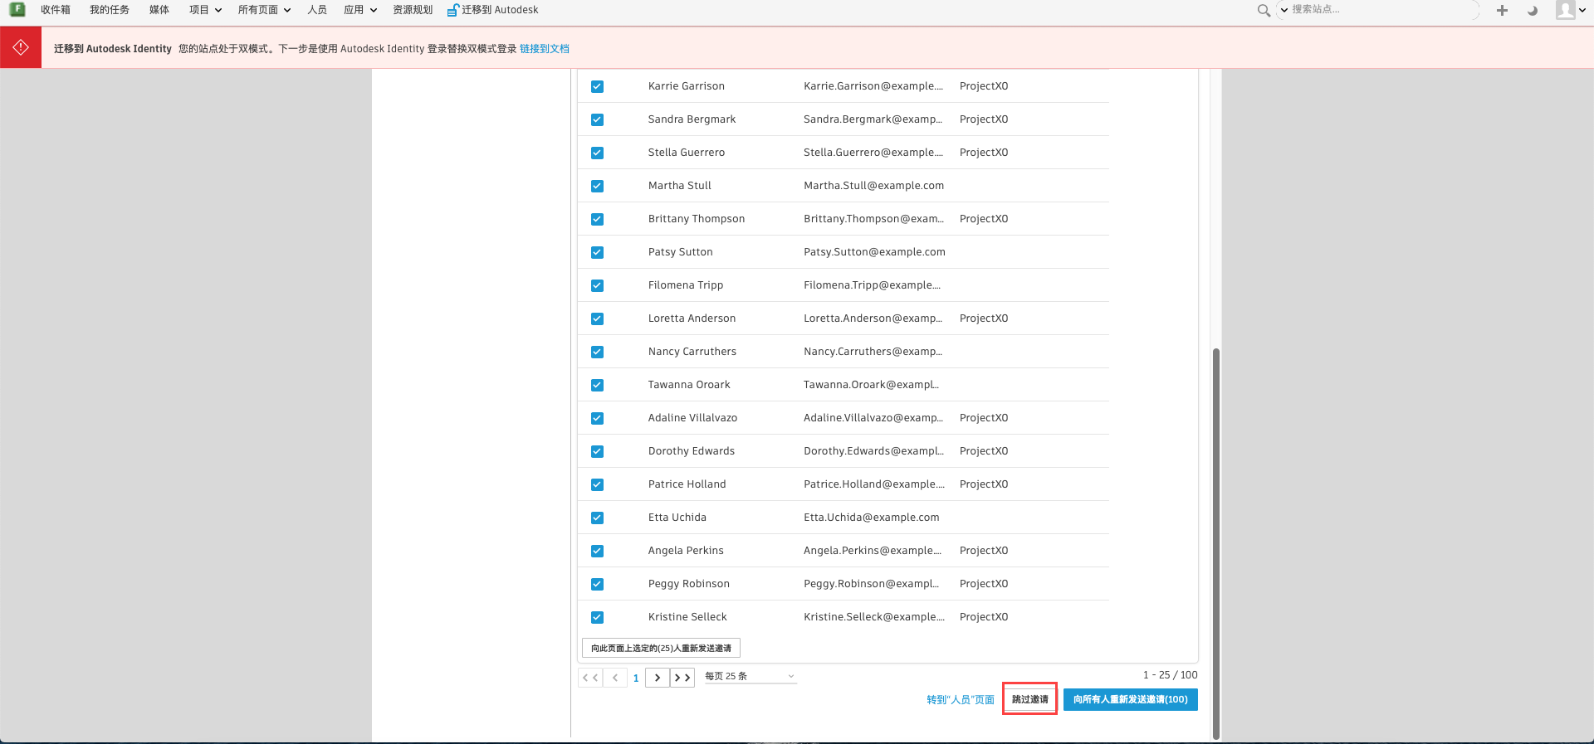The width and height of the screenshot is (1594, 744).
Task: Click the plus add icon
Action: pyautogui.click(x=1502, y=10)
